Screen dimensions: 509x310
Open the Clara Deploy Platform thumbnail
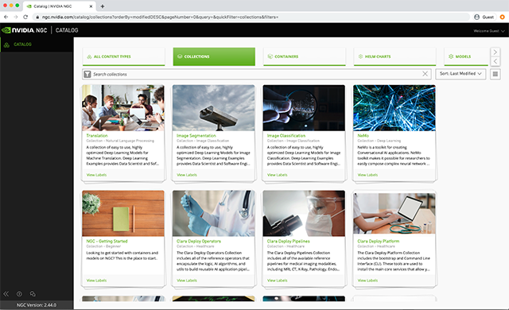[394, 213]
